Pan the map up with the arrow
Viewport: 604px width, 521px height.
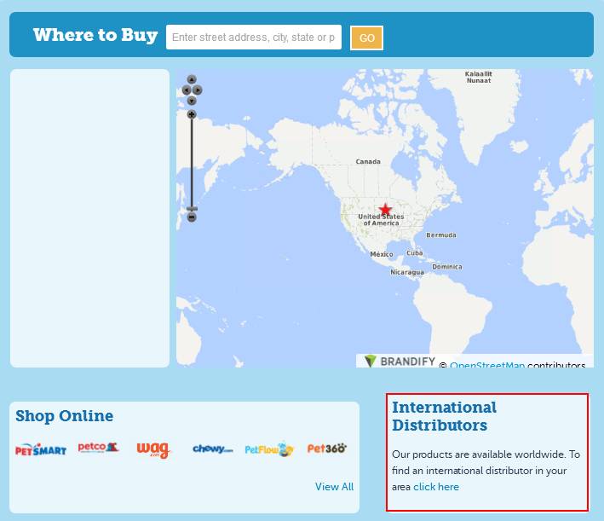pyautogui.click(x=192, y=79)
